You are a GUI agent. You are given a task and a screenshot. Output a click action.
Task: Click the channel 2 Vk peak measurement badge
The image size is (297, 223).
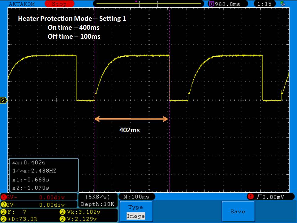click(x=61, y=212)
